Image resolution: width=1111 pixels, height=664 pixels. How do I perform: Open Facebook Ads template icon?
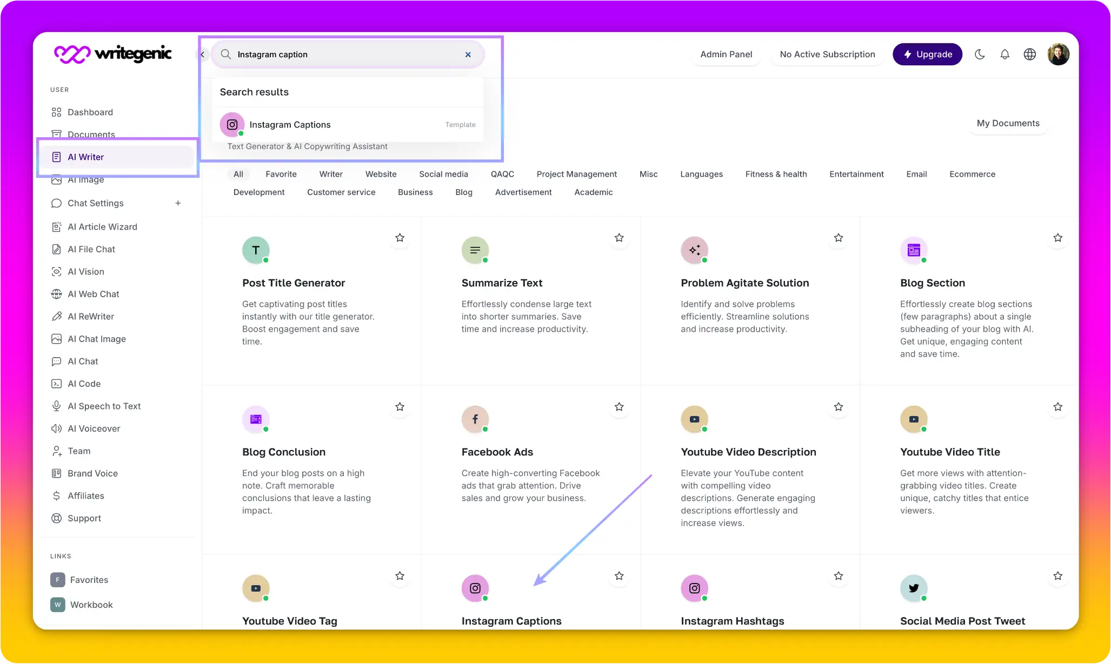475,419
